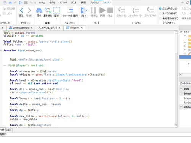Viewport: 191px width, 143px height.
Task: Click the Format Selection icon
Action: (70, 10)
